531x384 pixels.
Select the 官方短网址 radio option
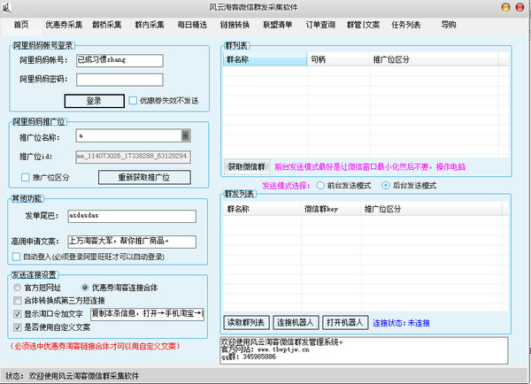pos(18,288)
